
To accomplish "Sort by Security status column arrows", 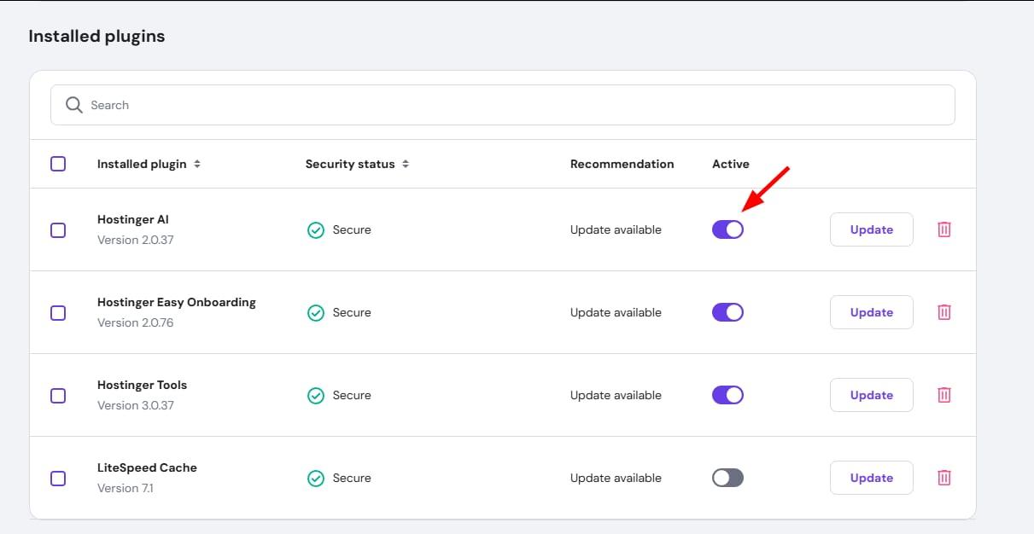I will (406, 164).
